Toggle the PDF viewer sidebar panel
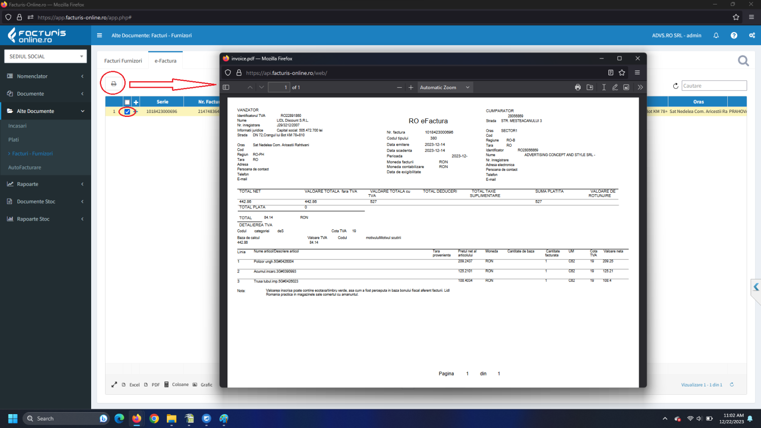 (x=226, y=87)
